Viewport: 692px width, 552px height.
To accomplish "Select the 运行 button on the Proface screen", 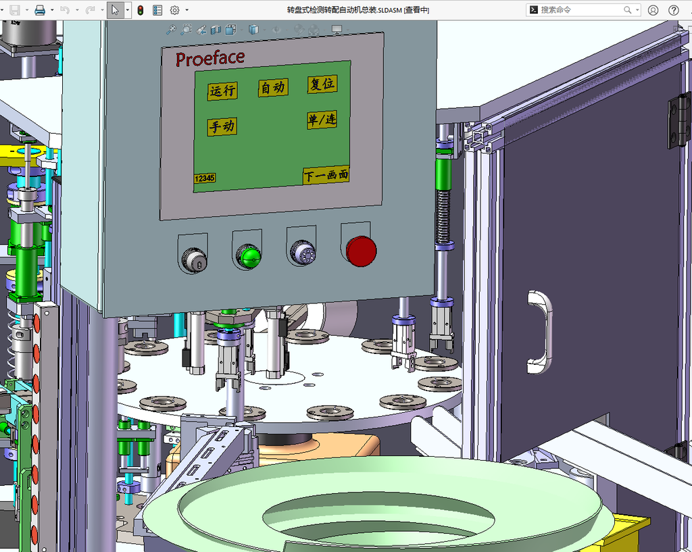I will pos(222,91).
